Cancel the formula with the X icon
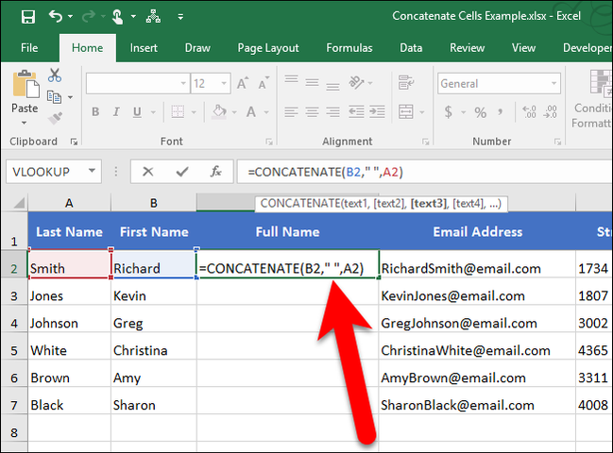 (x=147, y=172)
